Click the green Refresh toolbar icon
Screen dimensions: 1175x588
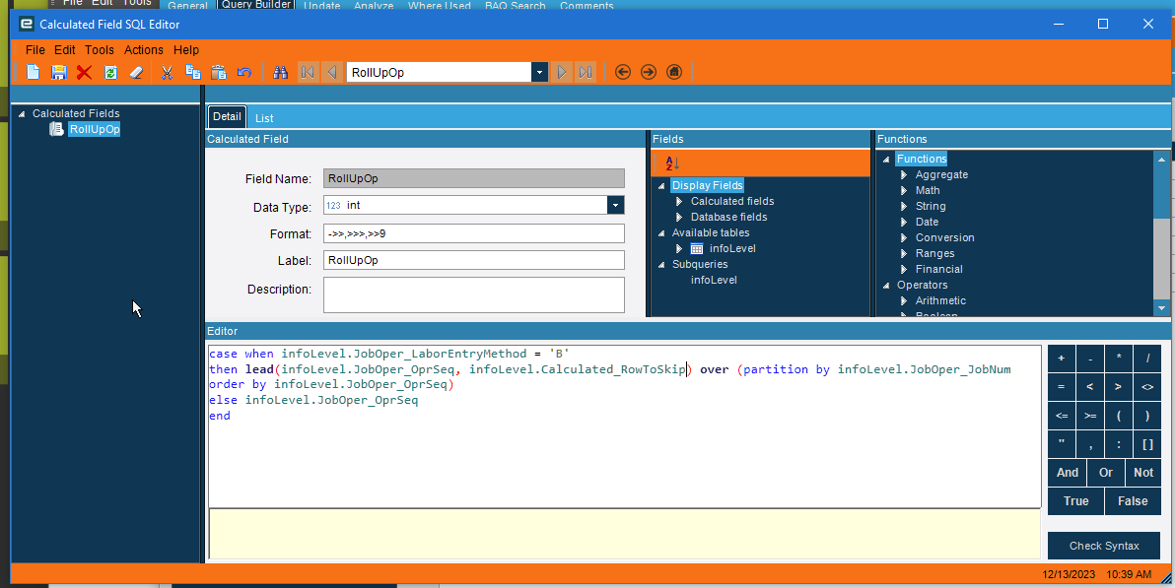click(x=110, y=72)
